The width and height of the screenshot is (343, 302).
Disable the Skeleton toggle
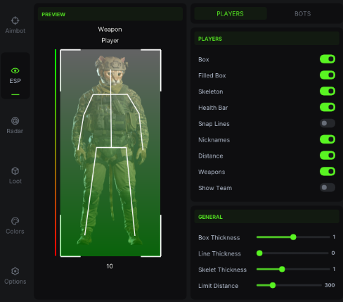[x=328, y=91]
